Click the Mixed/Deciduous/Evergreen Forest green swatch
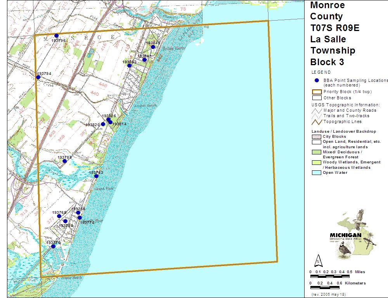This screenshot has height=298, width=388. (x=316, y=152)
